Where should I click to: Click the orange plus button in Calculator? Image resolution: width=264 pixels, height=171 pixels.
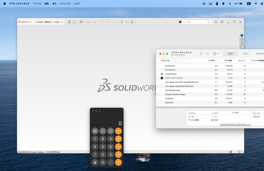tap(118, 154)
